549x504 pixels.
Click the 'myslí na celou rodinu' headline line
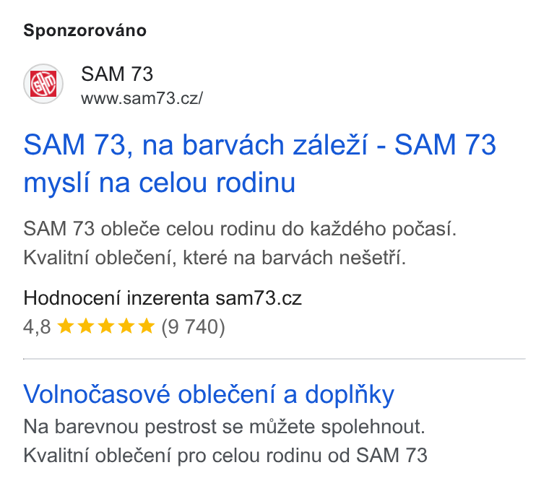coord(160,183)
